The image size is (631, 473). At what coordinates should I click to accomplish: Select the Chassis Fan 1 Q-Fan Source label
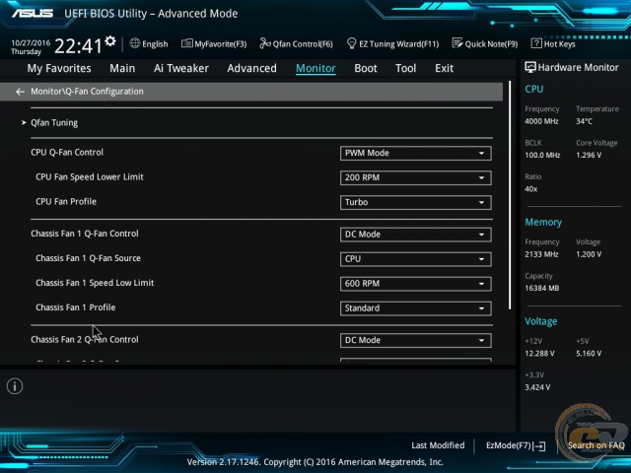(x=88, y=258)
